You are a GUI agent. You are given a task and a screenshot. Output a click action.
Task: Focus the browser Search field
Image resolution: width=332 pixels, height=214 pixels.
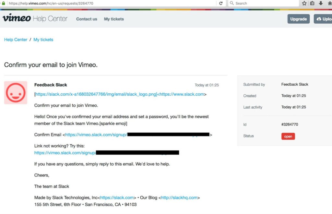(x=264, y=3)
